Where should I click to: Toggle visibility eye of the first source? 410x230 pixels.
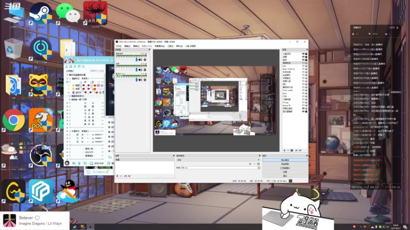click(x=303, y=54)
